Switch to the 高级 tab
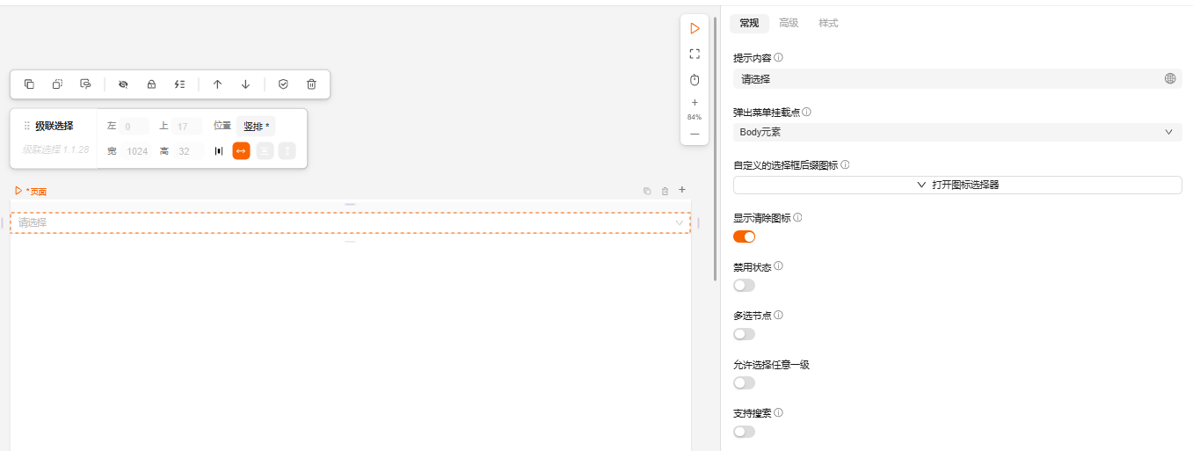The image size is (1193, 451). click(789, 23)
